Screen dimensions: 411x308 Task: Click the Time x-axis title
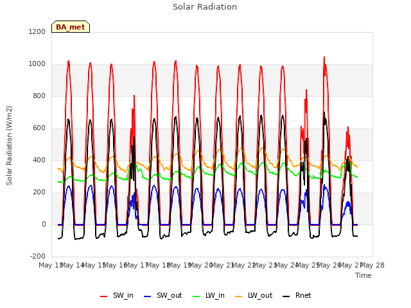pos(363,275)
